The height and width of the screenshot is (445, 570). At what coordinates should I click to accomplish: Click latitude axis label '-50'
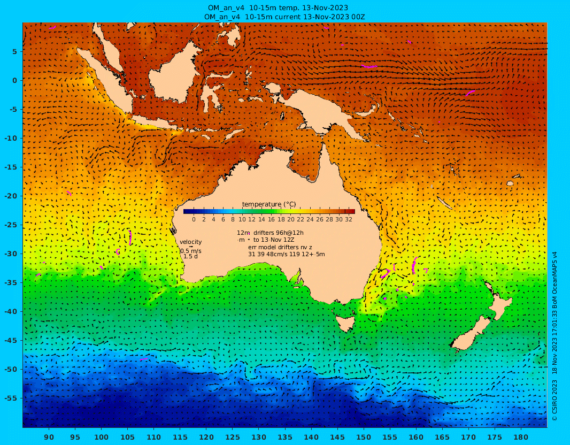11,370
